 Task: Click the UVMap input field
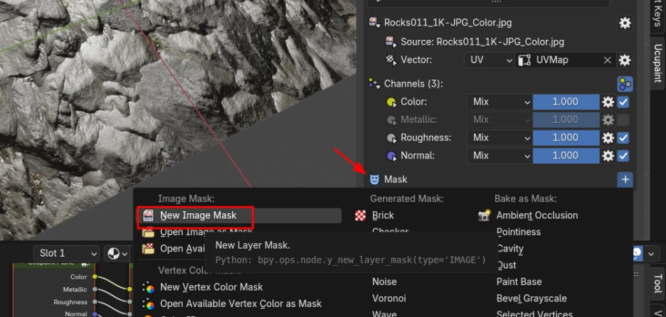(566, 60)
